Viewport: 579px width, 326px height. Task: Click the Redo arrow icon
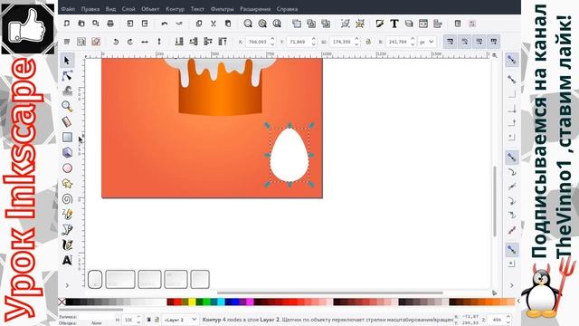pyautogui.click(x=179, y=24)
